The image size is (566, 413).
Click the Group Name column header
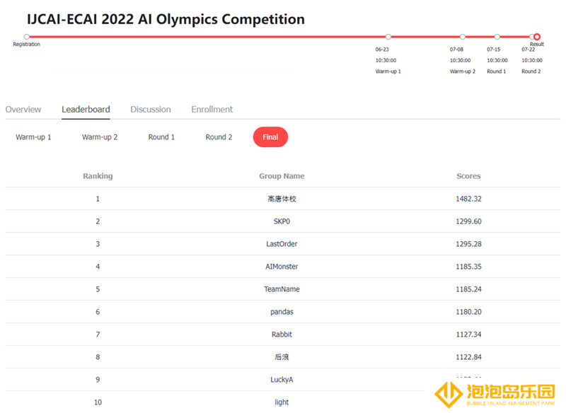282,176
